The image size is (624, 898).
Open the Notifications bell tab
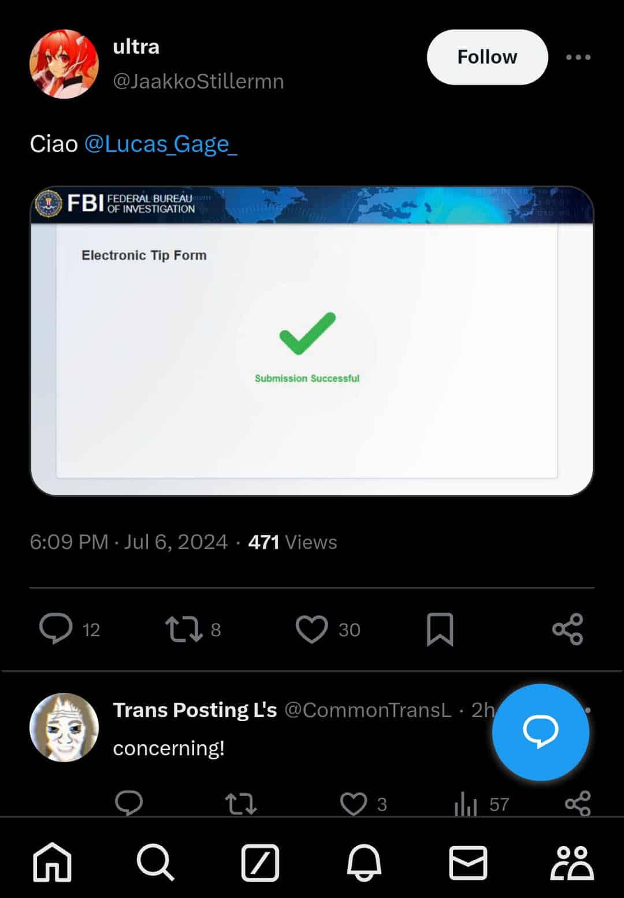pos(364,862)
